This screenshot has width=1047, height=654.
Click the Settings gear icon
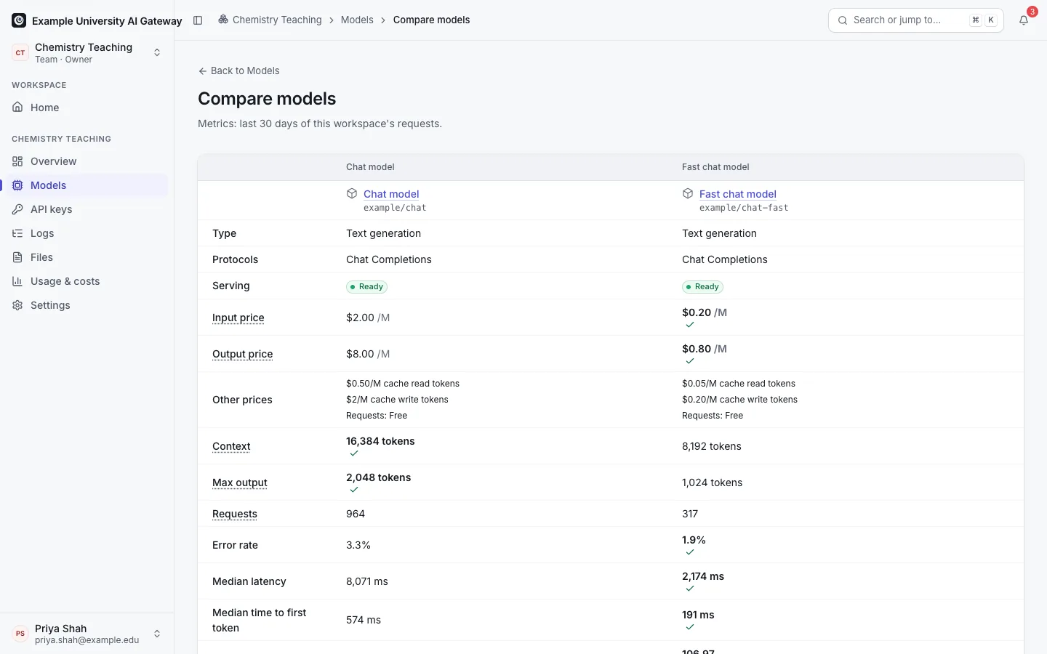tap(17, 305)
